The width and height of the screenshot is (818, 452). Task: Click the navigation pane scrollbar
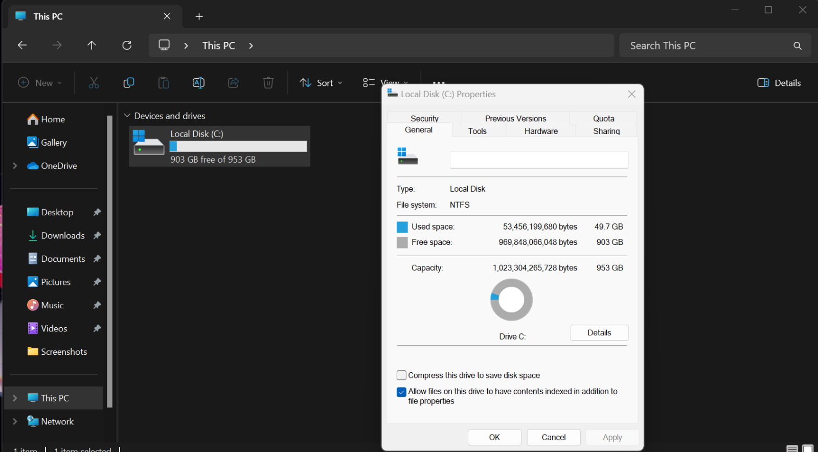[109, 261]
